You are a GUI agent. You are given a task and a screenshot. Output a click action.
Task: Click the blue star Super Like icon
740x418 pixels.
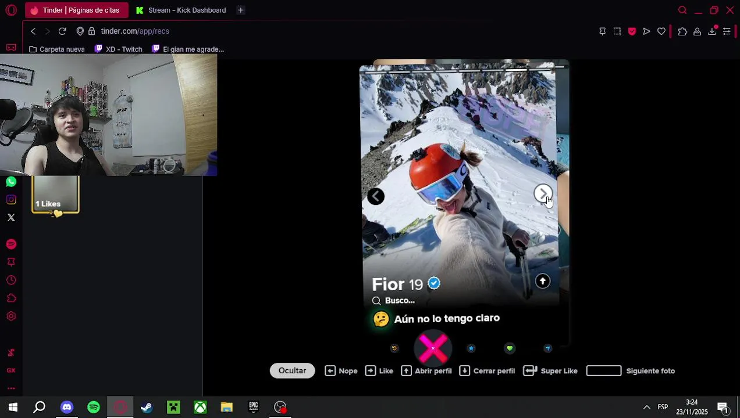471,348
